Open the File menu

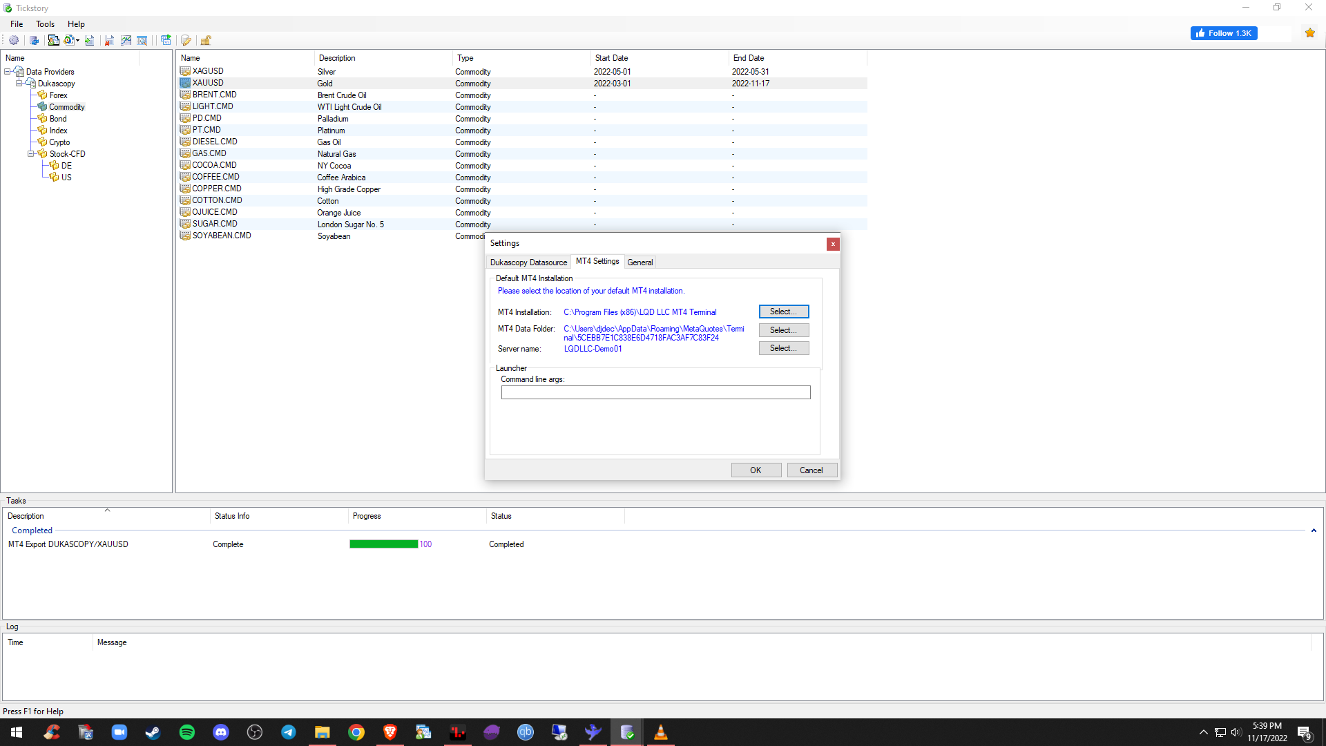(17, 24)
